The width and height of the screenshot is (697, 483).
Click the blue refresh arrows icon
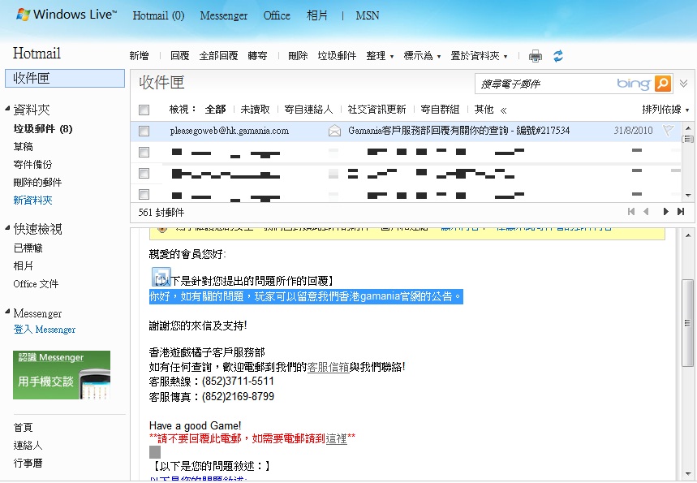pos(558,56)
